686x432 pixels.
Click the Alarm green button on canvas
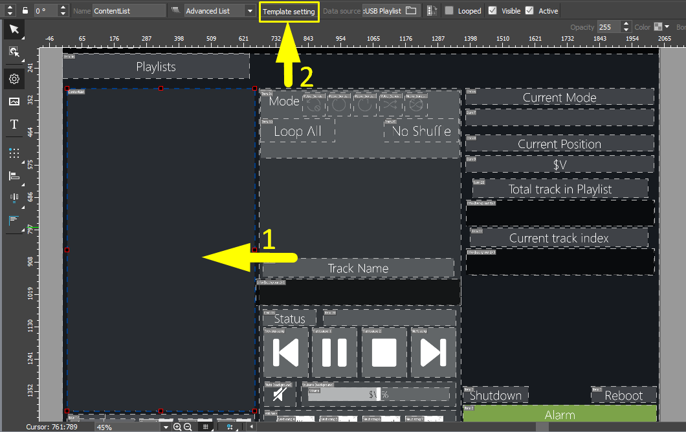[560, 414]
